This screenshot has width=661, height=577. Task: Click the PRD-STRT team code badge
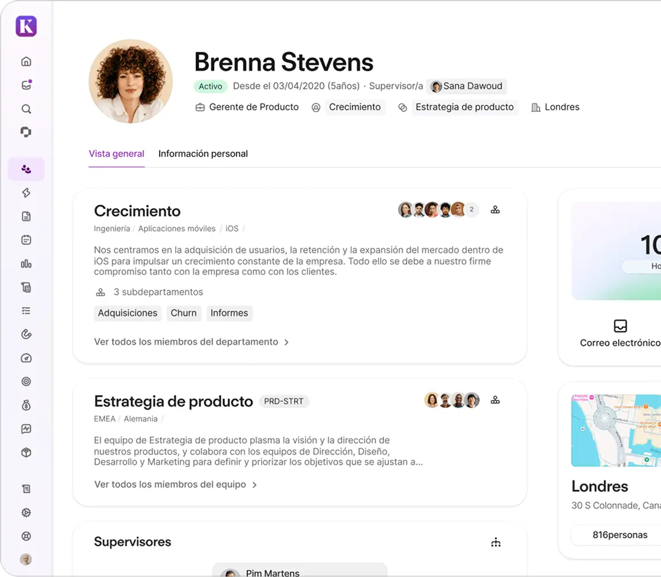tap(284, 401)
